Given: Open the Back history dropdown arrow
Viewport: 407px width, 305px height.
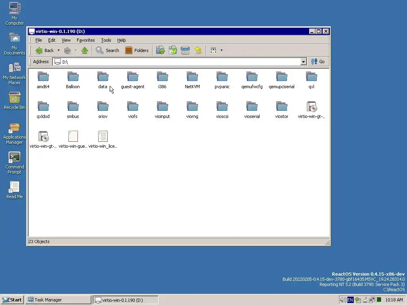Looking at the screenshot, I should click(x=59, y=50).
